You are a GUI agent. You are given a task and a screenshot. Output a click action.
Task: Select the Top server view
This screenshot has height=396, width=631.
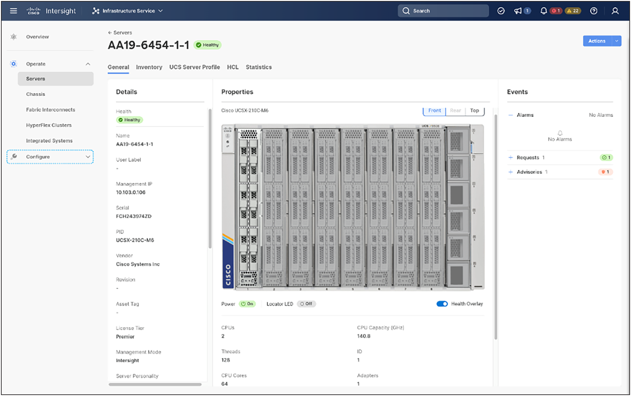pos(474,111)
